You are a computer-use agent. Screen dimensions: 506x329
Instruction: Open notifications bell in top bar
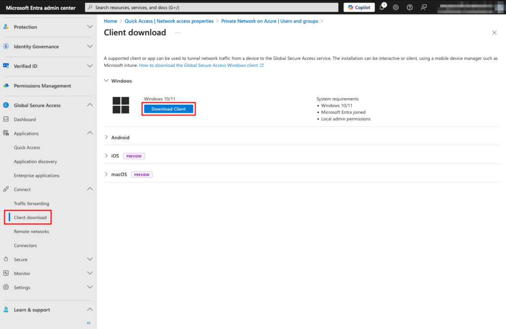[382, 7]
